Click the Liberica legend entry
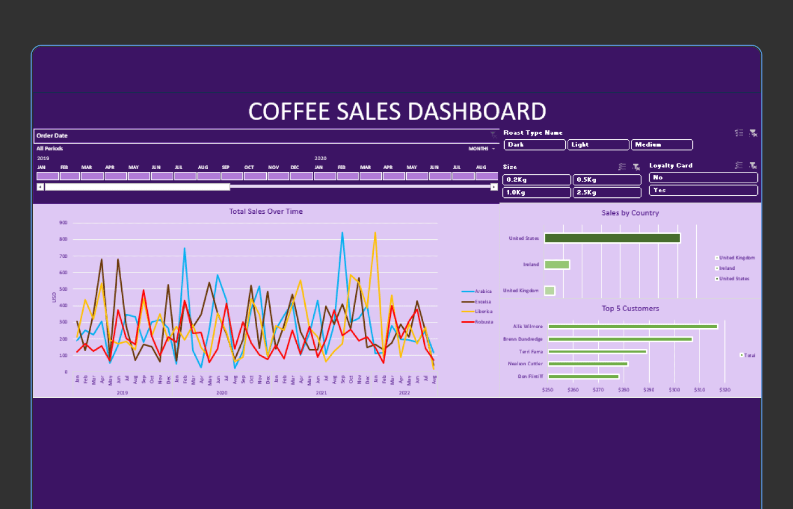The width and height of the screenshot is (793, 509). (477, 312)
